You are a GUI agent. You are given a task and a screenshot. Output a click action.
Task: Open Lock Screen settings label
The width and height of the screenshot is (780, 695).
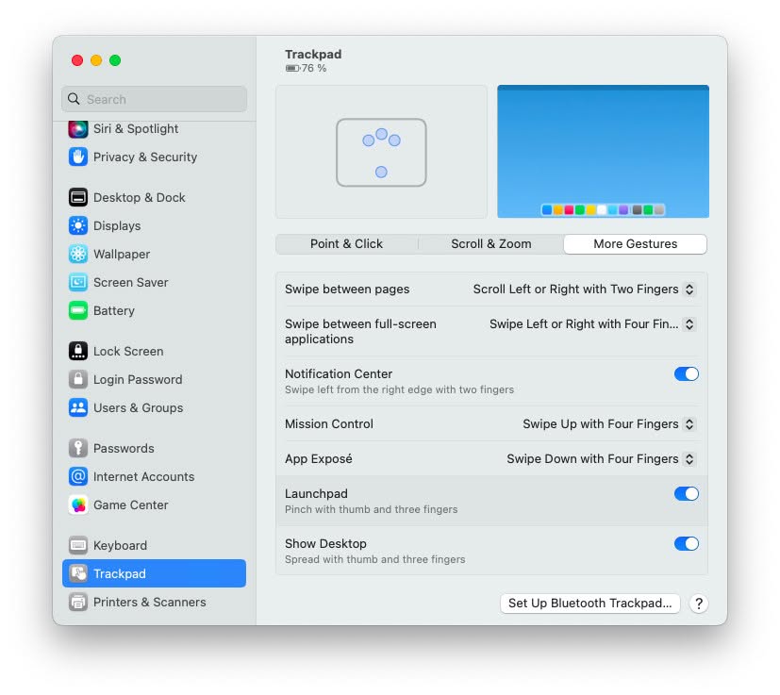[x=128, y=351]
